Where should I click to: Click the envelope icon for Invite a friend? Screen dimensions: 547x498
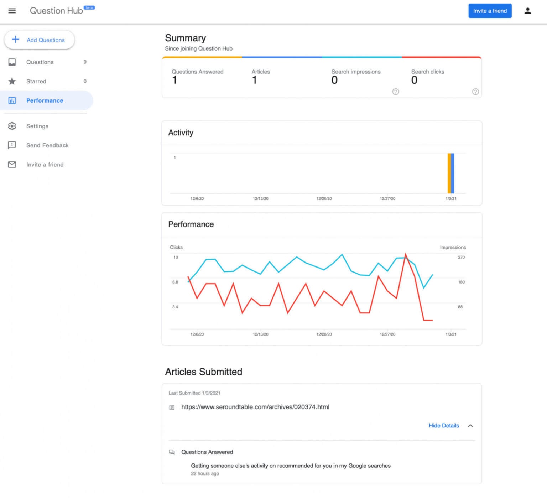12,165
